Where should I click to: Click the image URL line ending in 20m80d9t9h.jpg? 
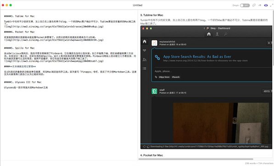[54, 40]
